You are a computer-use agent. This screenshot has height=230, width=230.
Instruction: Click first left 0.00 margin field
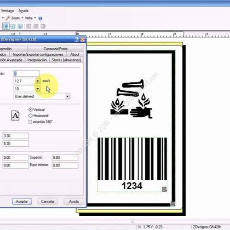[x=16, y=157]
